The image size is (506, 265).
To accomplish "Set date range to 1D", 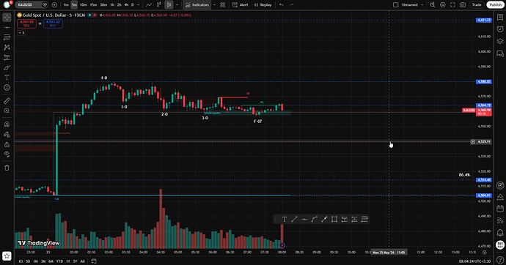I will 21,261.
